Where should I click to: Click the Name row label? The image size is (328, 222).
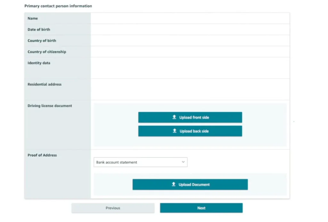[33, 19]
